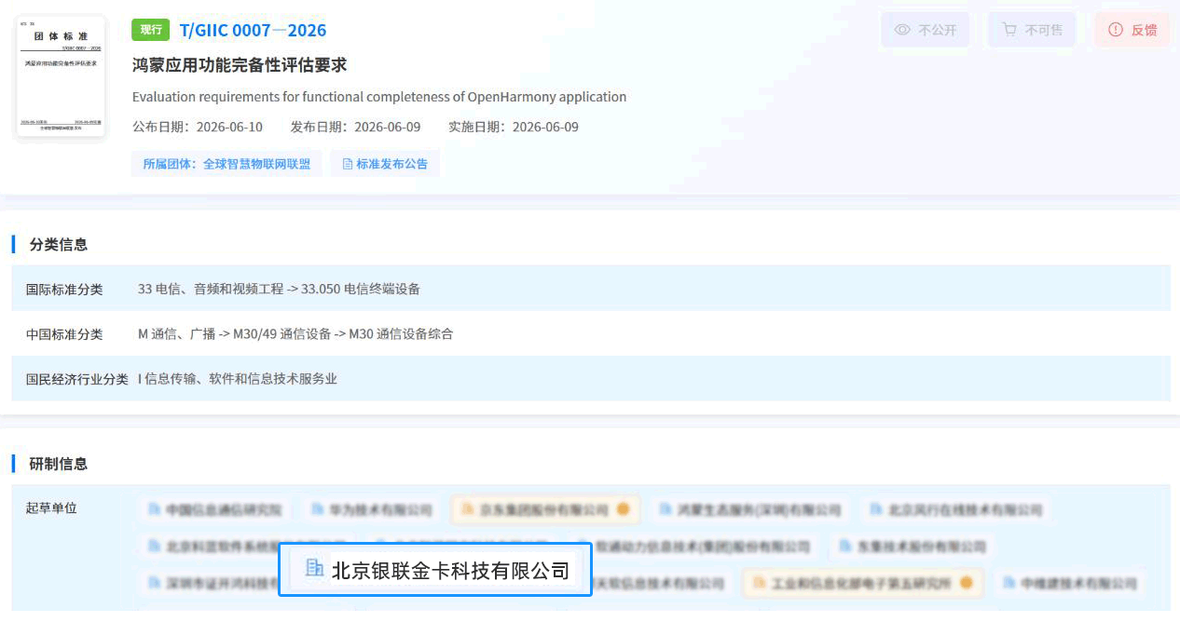Open the 反馈 feedback button

pos(1132,30)
